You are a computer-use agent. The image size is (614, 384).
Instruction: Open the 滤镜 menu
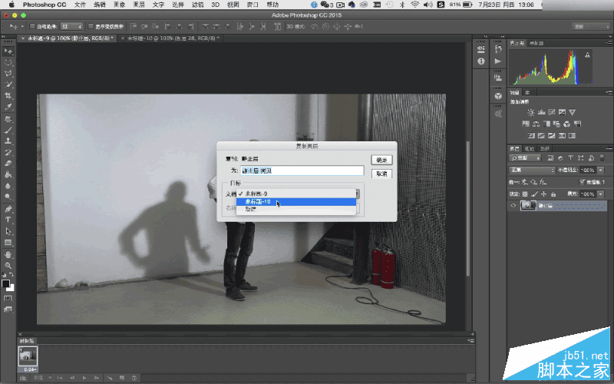(x=199, y=5)
